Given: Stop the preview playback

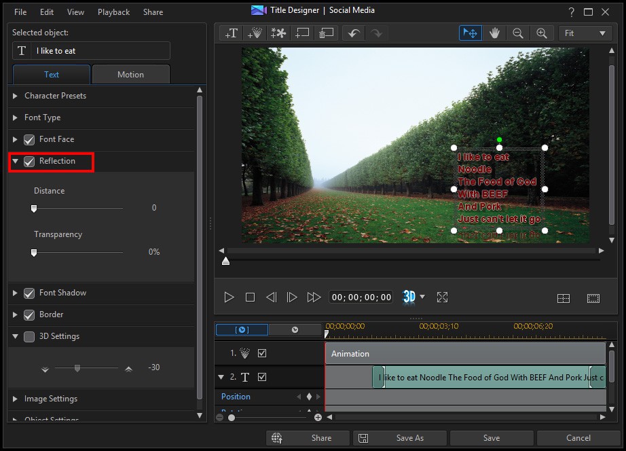Looking at the screenshot, I should tap(251, 297).
